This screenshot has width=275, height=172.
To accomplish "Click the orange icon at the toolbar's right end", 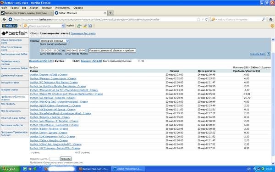I will (x=272, y=26).
